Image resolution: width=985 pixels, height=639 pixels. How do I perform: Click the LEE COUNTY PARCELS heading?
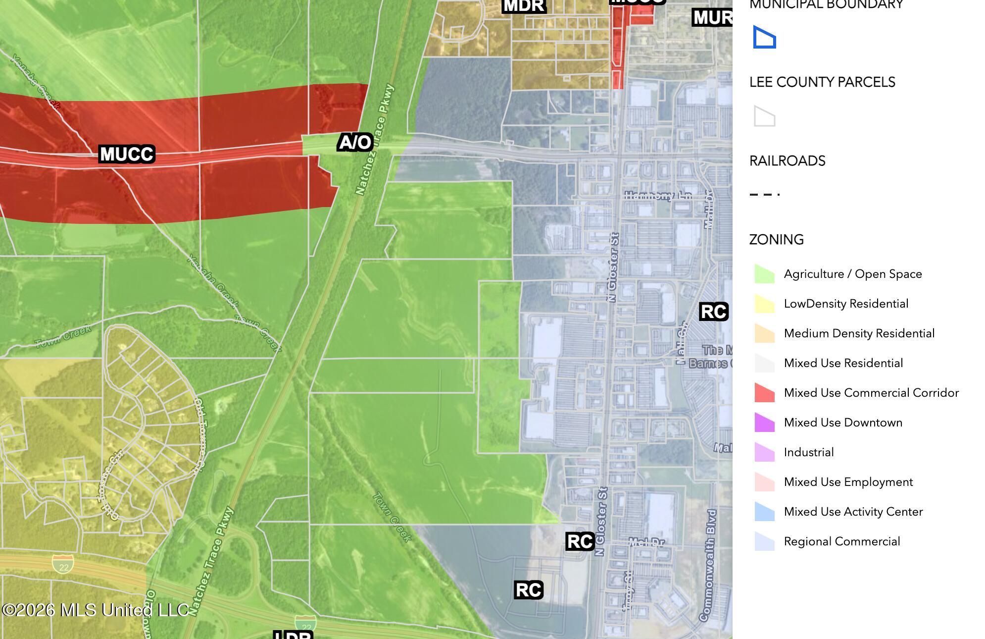(x=822, y=82)
